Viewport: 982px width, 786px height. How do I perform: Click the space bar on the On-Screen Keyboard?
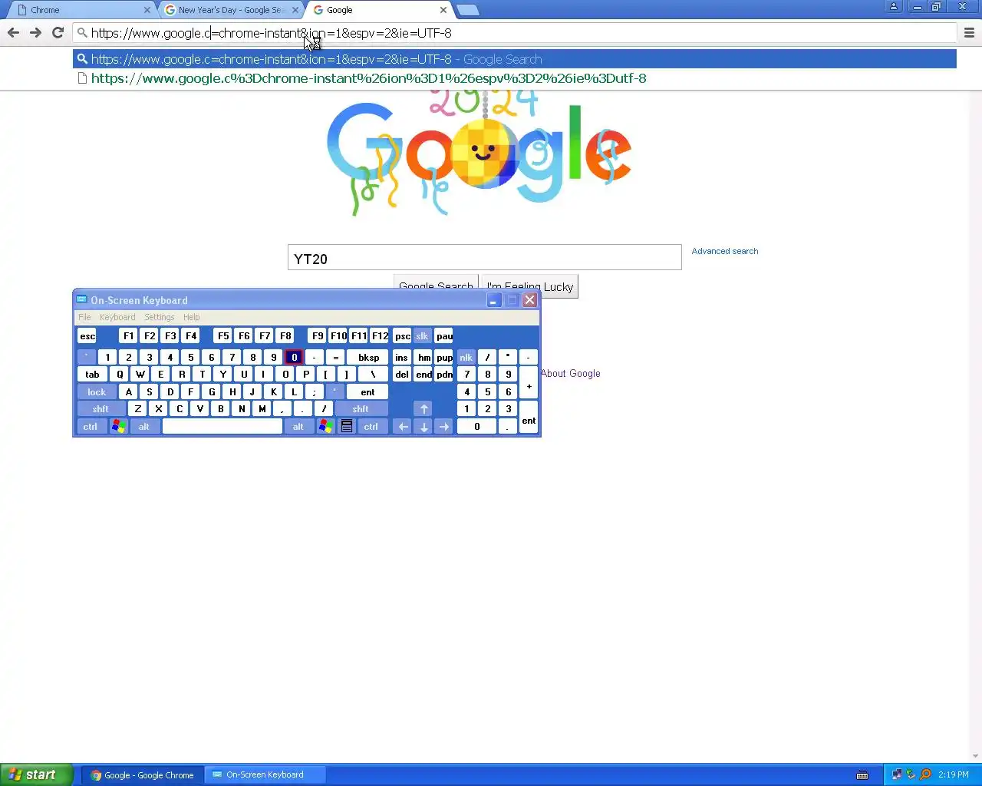point(222,427)
